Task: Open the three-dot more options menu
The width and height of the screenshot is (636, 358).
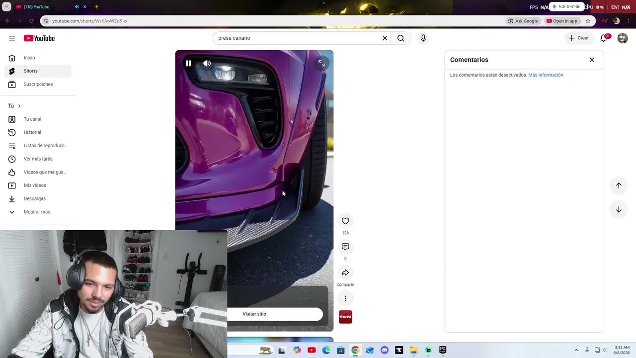Action: [x=345, y=298]
